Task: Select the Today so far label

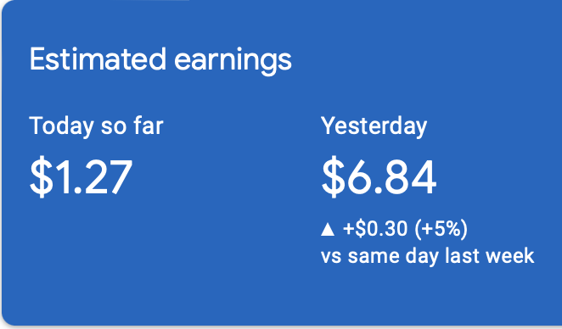Action: (x=97, y=126)
